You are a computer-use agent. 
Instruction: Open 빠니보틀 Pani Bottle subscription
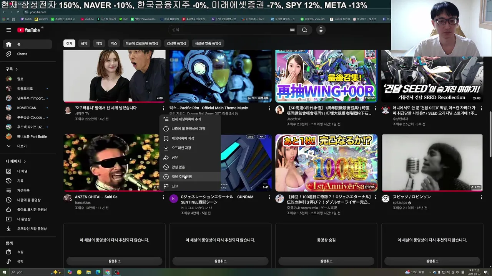click(27, 137)
